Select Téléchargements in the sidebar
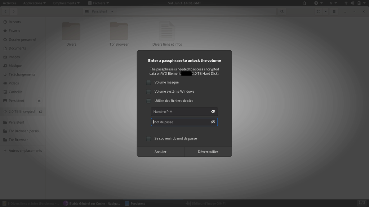 [22, 75]
